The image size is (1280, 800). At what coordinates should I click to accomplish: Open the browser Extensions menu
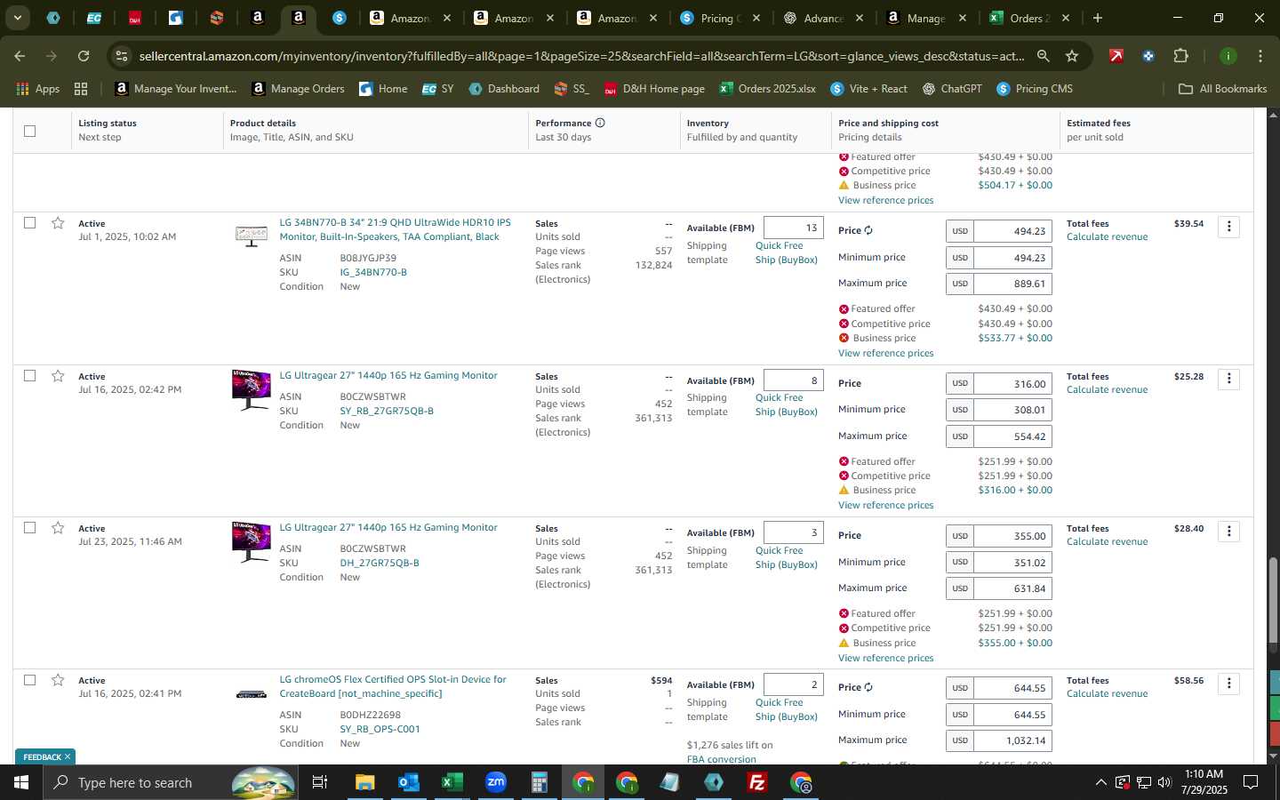point(1180,56)
